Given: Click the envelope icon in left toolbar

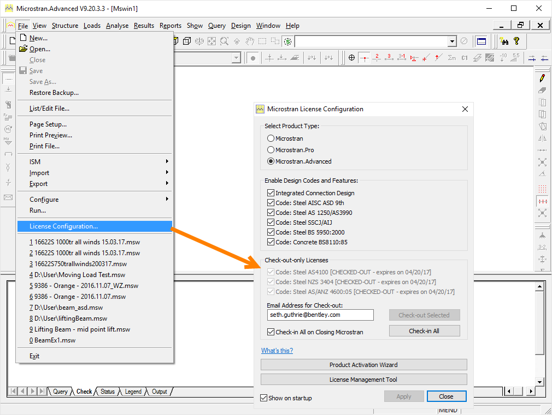Looking at the screenshot, I should [8, 197].
